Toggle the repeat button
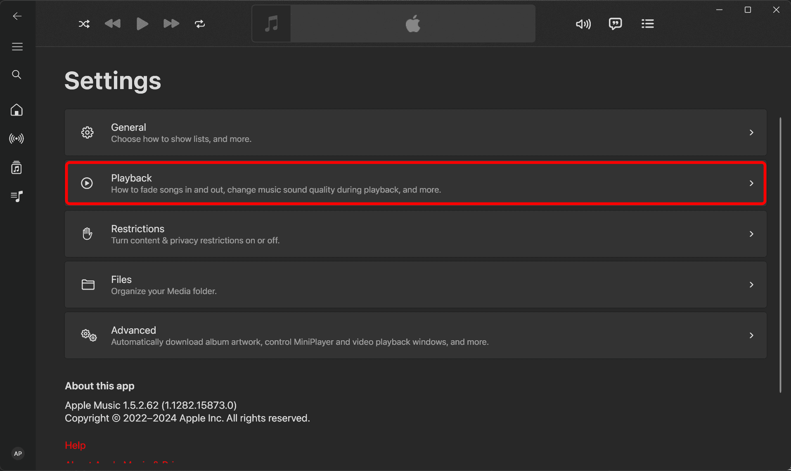Viewport: 791px width, 471px height. (200, 24)
